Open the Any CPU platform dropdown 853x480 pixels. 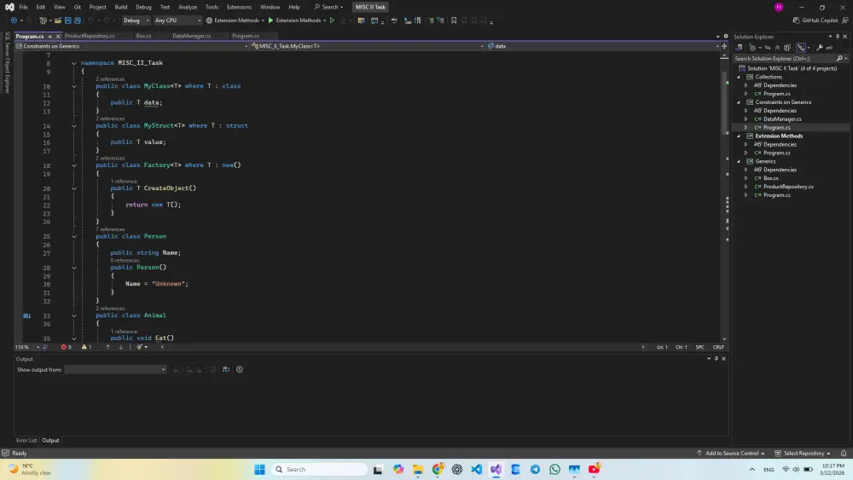pos(177,20)
